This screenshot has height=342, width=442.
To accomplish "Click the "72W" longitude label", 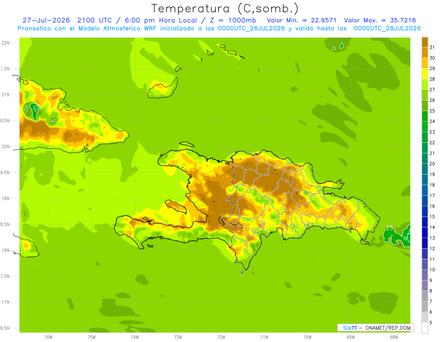I will coord(221,337).
